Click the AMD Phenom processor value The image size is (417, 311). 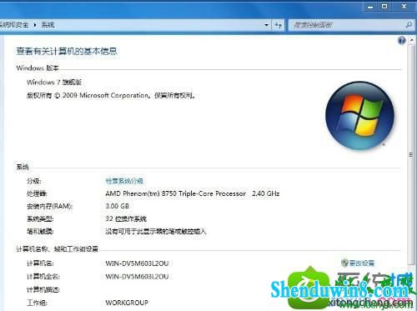pyautogui.click(x=193, y=193)
